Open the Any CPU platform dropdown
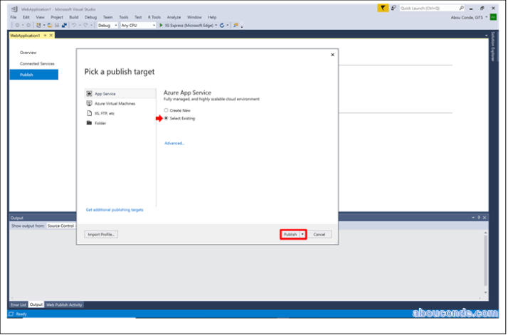Image resolution: width=508 pixels, height=335 pixels. [x=137, y=25]
